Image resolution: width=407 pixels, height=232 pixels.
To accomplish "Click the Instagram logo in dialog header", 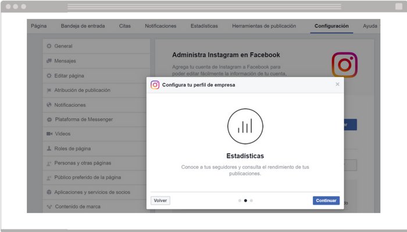I will 155,85.
